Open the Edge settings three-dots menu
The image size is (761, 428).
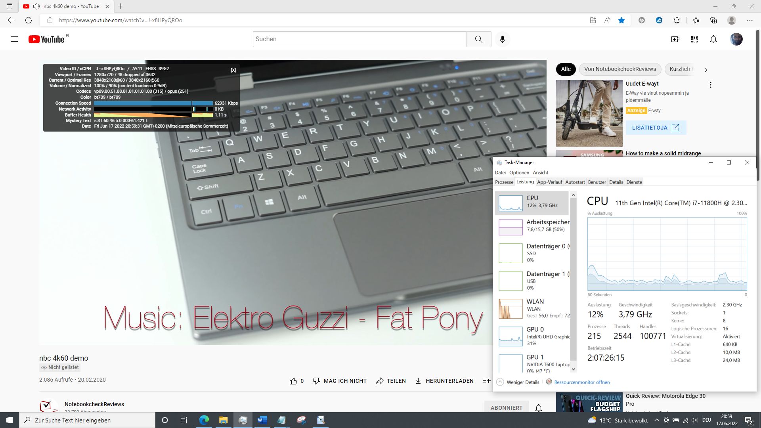click(750, 20)
